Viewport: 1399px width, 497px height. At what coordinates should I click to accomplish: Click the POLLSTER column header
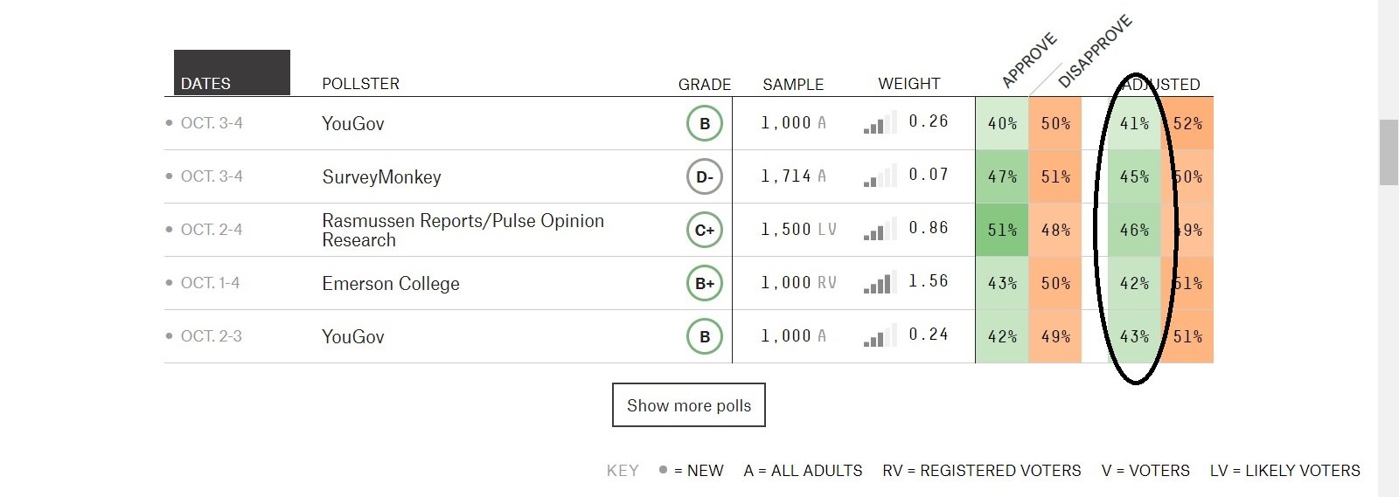360,84
